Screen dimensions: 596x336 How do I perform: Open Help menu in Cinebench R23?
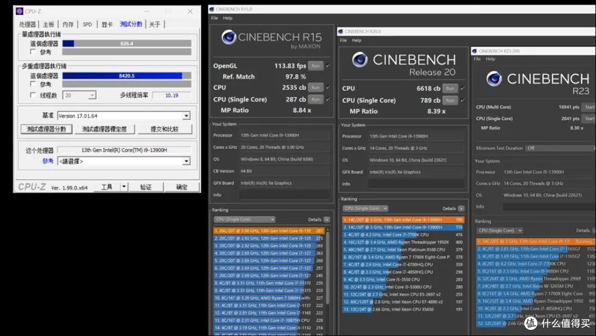491,59
